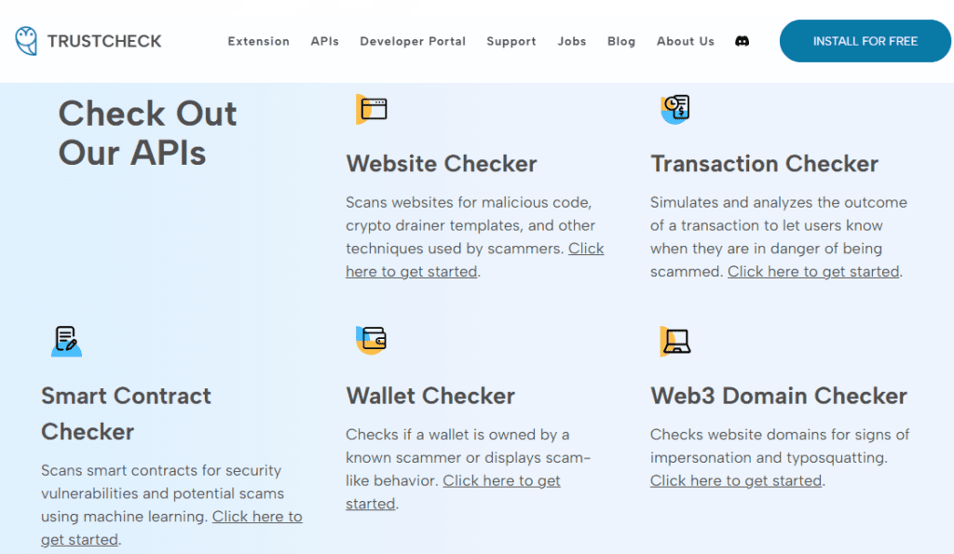
Task: Click TRUSTCHECK brand name text
Action: (104, 41)
